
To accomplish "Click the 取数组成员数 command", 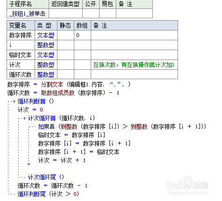I will [57, 93].
